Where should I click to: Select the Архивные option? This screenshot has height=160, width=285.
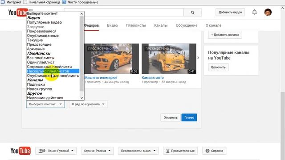[x=53, y=49]
